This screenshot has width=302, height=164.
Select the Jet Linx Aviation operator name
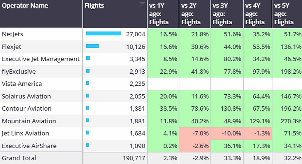[25, 133]
